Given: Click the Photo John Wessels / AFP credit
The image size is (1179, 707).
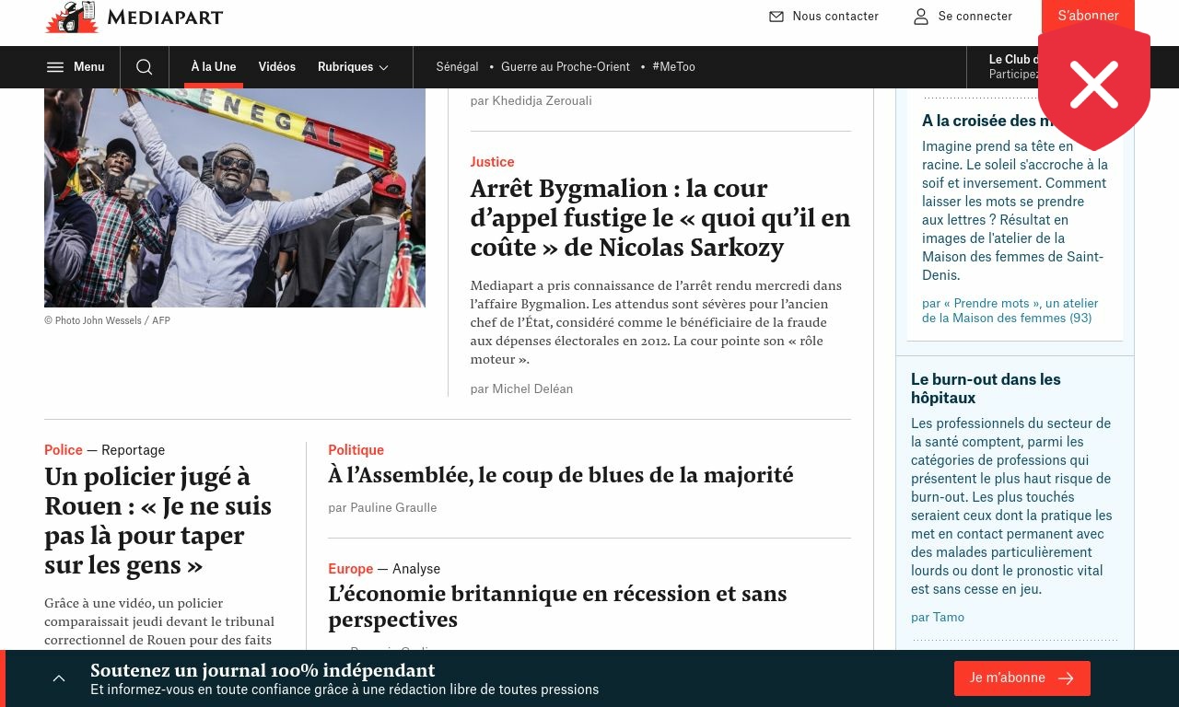Looking at the screenshot, I should click(107, 321).
